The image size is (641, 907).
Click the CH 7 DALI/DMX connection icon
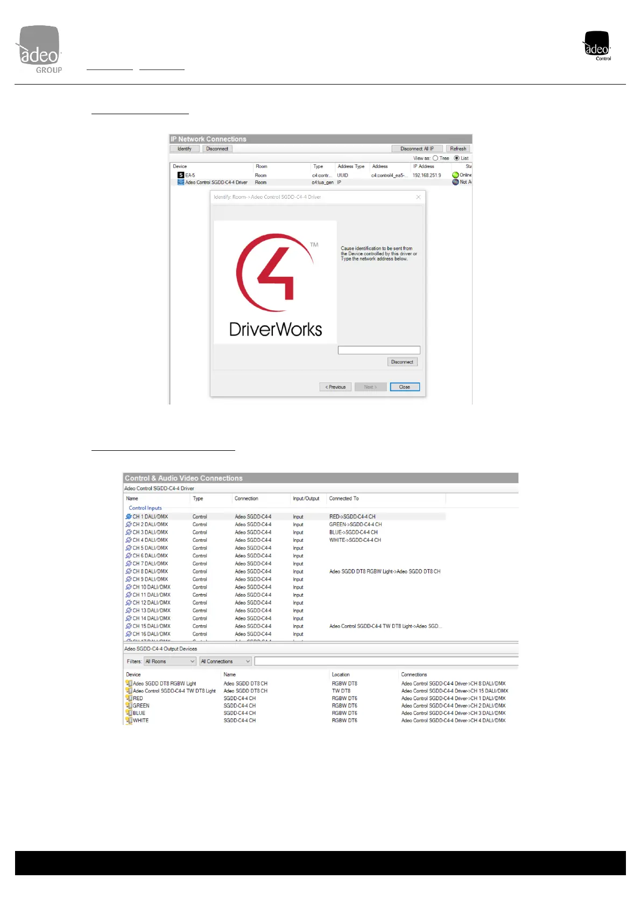tap(129, 564)
